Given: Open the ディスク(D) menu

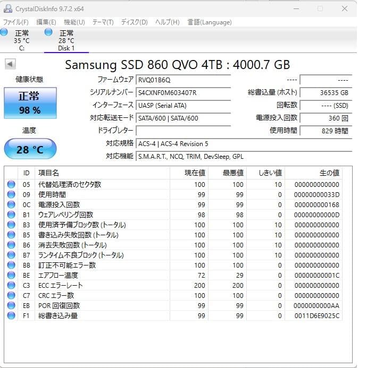Looking at the screenshot, I should (x=135, y=22).
